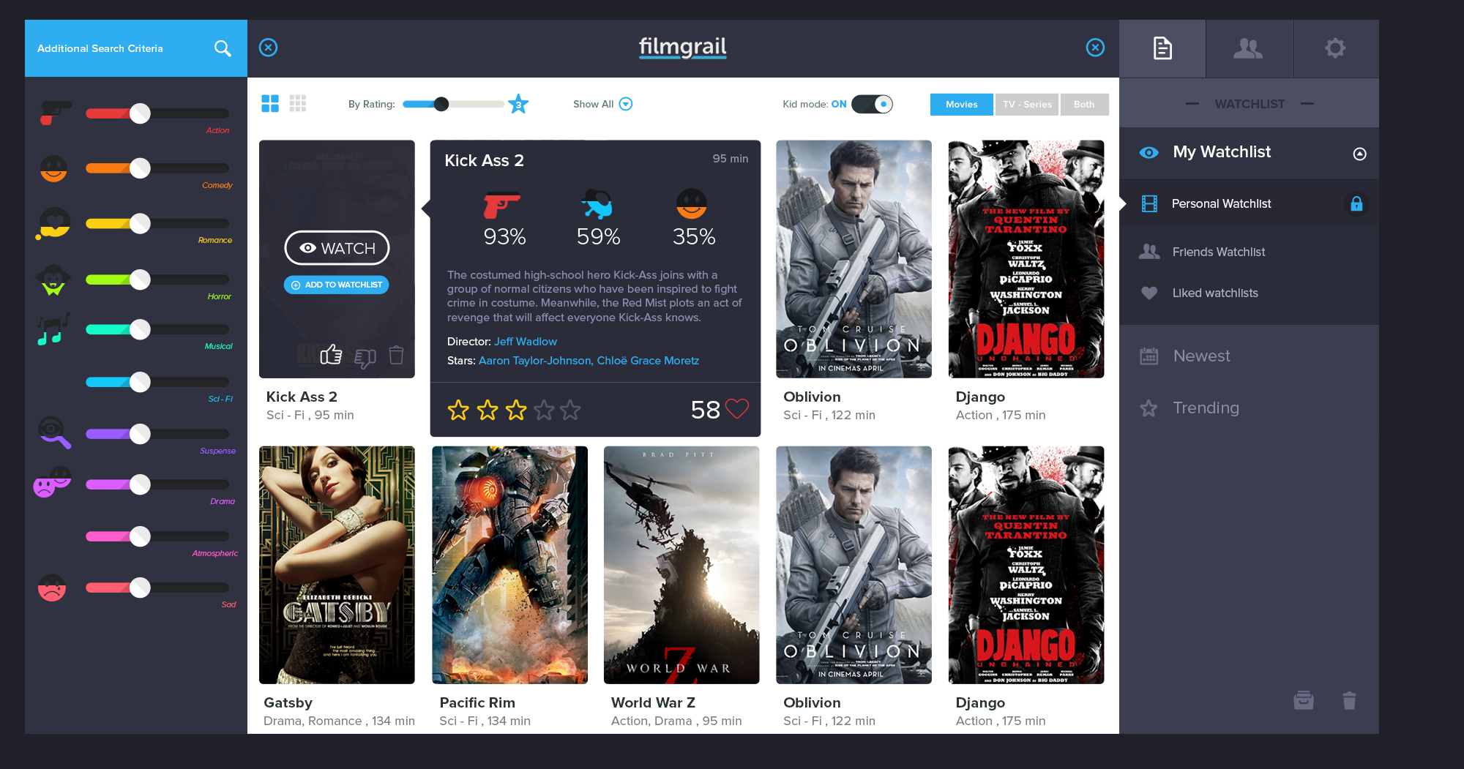The width and height of the screenshot is (1464, 769).
Task: Click the Musical notes genre icon
Action: (53, 329)
